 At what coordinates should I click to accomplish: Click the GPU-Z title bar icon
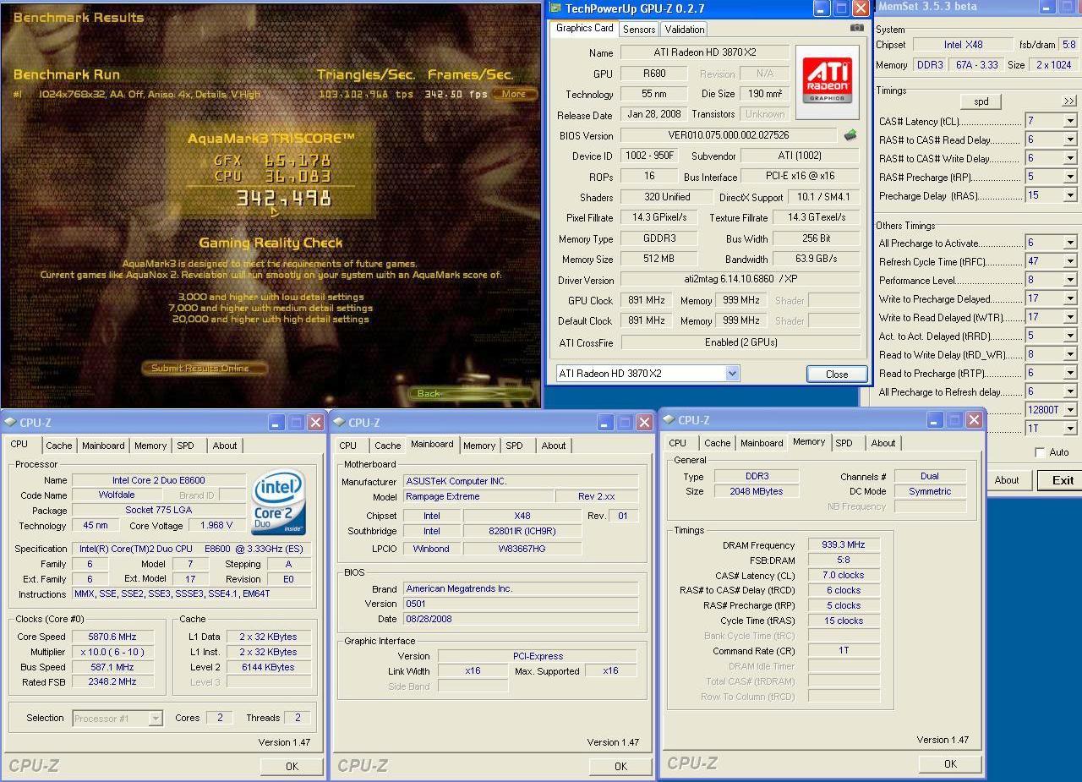(555, 8)
